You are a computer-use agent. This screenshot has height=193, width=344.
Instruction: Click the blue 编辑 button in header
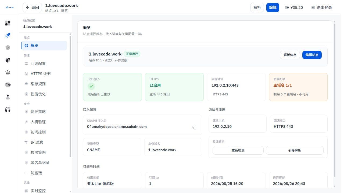(273, 8)
